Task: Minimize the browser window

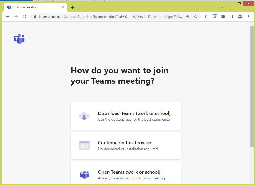Action: (x=232, y=4)
